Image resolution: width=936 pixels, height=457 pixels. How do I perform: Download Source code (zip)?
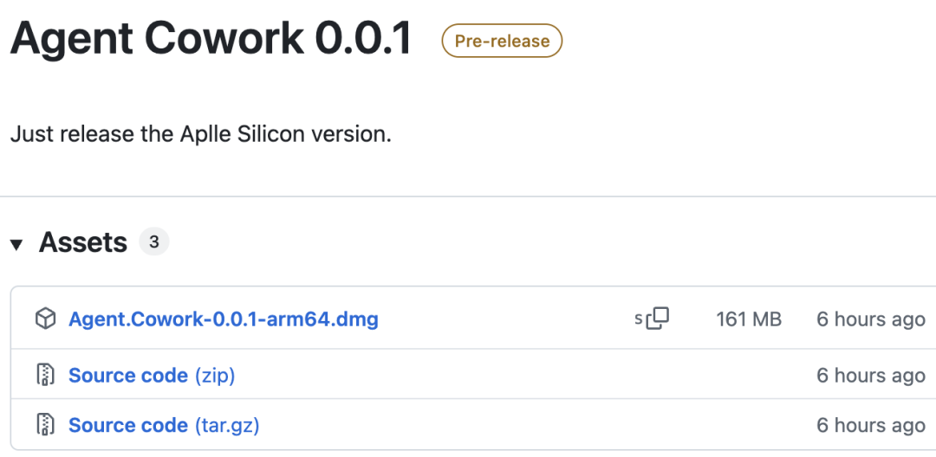(128, 376)
